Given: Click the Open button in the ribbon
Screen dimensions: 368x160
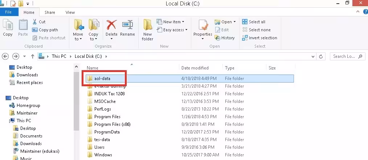Looking at the screenshot, I should point(223,22).
